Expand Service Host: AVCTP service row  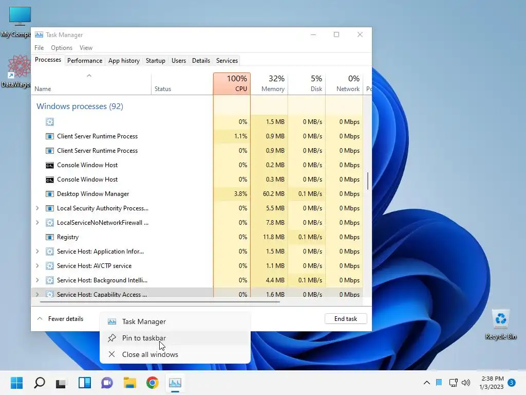[x=37, y=266]
